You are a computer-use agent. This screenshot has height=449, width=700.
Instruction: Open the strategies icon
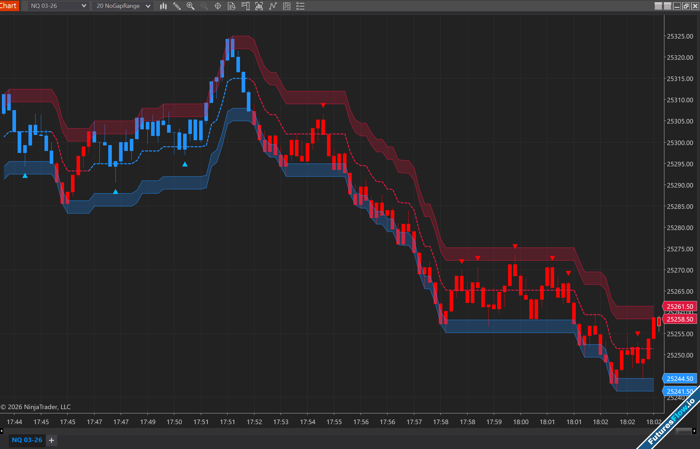point(287,6)
